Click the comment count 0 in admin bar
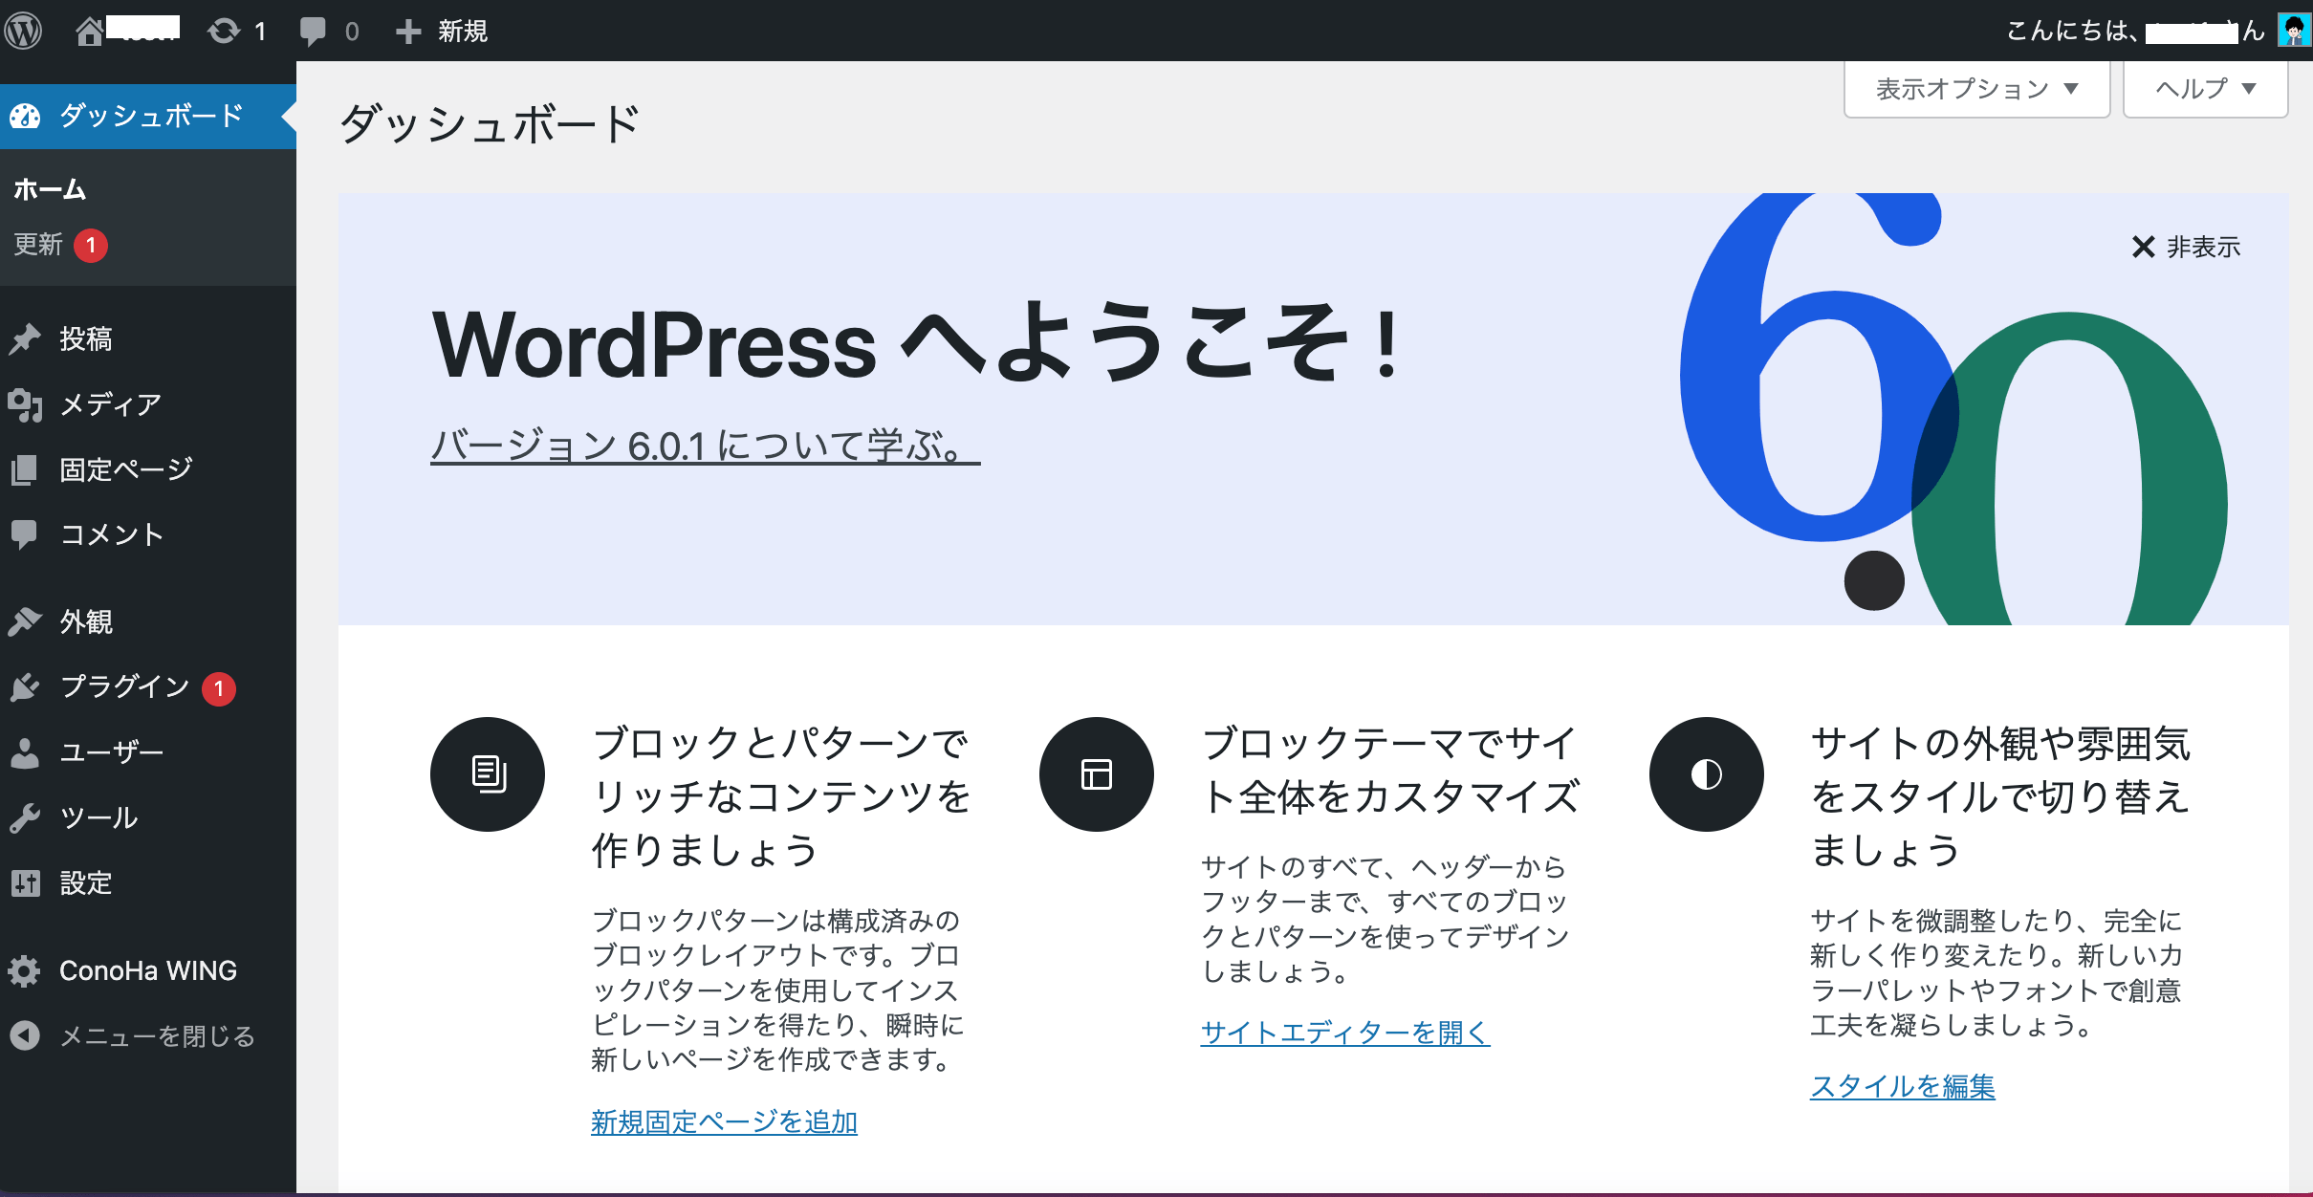The height and width of the screenshot is (1197, 2313). click(x=352, y=32)
